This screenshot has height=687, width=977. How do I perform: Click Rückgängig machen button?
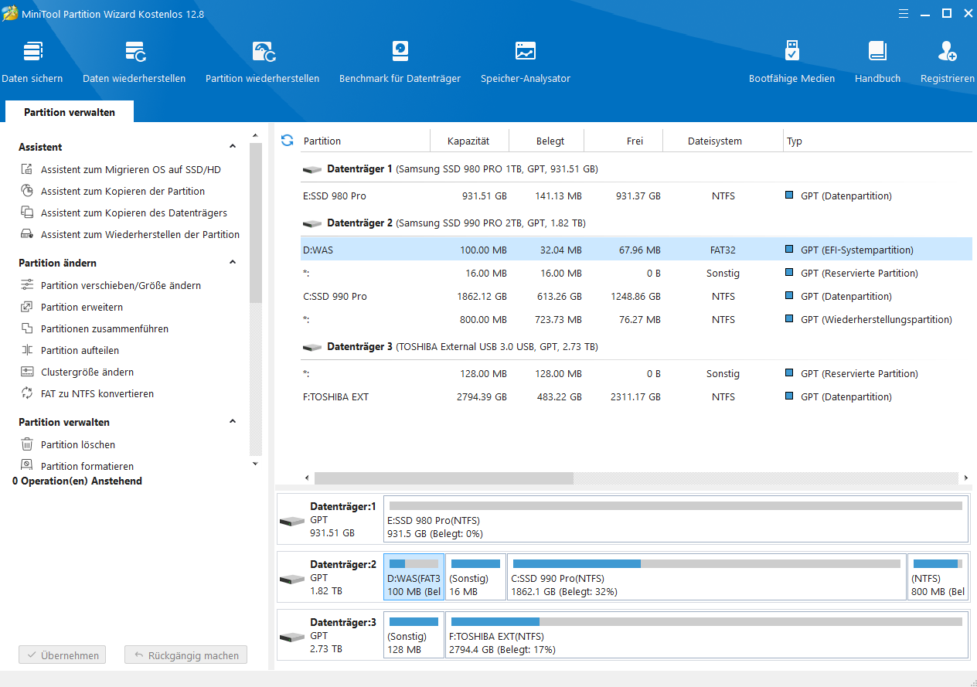click(186, 655)
